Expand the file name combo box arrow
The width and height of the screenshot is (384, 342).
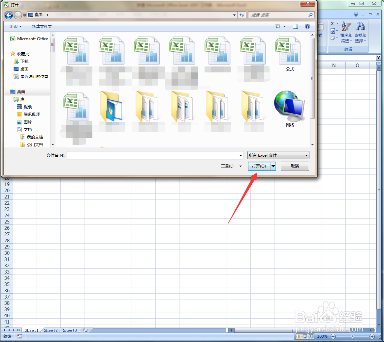pos(240,155)
